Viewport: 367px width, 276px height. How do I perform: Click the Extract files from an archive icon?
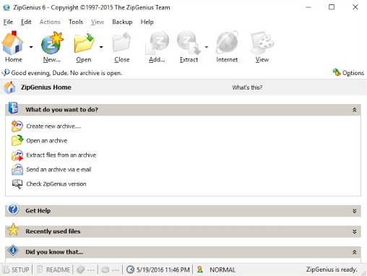coord(17,155)
